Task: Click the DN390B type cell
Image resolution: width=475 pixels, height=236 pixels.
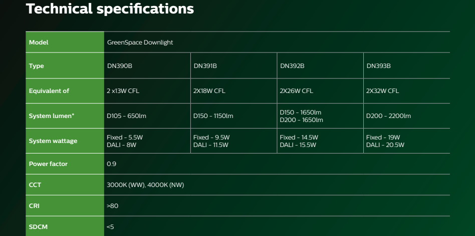Action: point(119,66)
